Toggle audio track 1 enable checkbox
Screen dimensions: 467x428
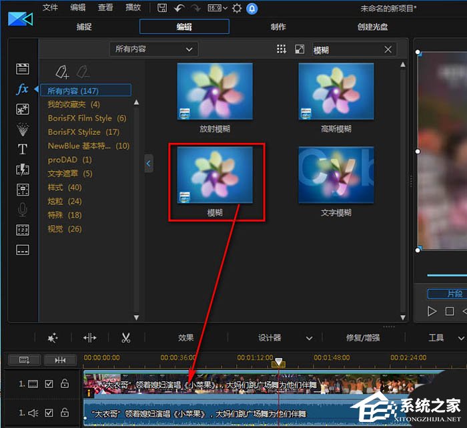tap(49, 413)
